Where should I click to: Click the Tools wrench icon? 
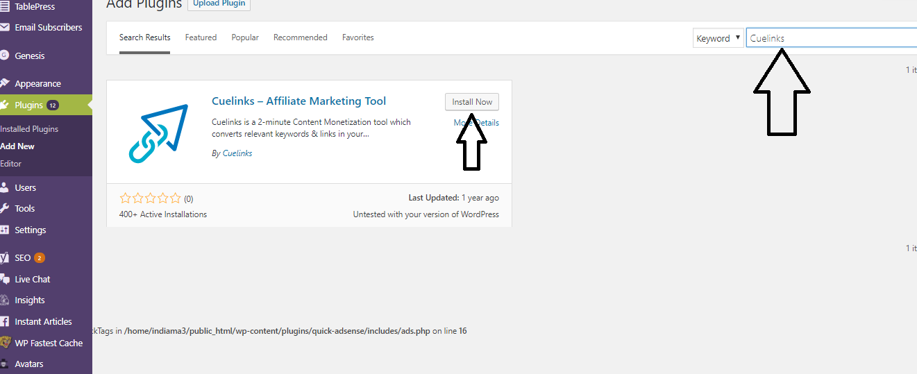point(4,208)
